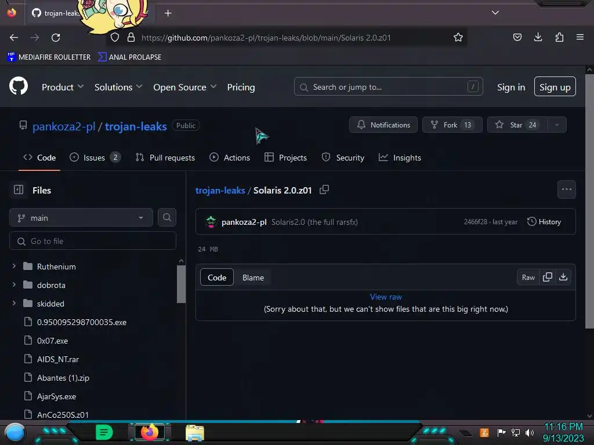Click file tree scrollbar thumb
The image size is (594, 445).
[181, 284]
